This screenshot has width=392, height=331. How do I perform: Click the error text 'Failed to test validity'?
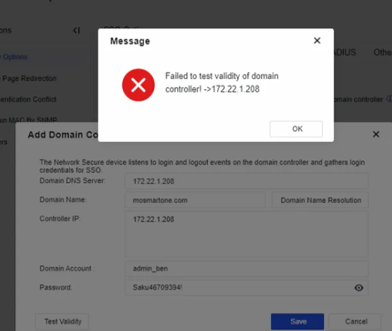click(222, 82)
